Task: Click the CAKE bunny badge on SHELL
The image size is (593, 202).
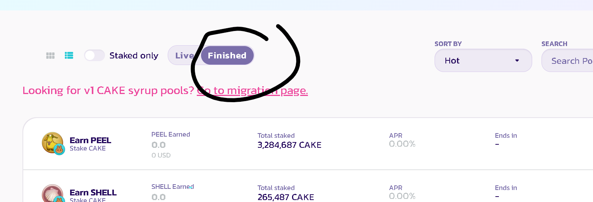Action: pos(59,200)
